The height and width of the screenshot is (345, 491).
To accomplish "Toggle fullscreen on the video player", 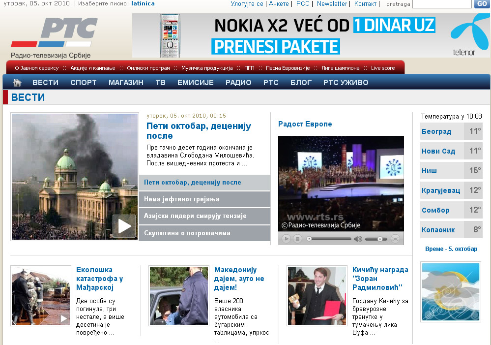I will (x=396, y=239).
